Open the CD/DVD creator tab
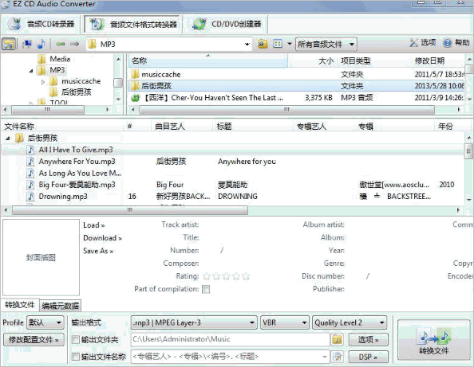474x367 pixels. point(226,24)
